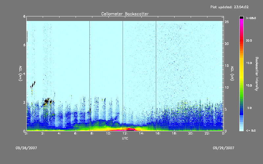Click the vertical gray marker line near 16 UTC
The height and width of the screenshot is (164, 263).
156,76
